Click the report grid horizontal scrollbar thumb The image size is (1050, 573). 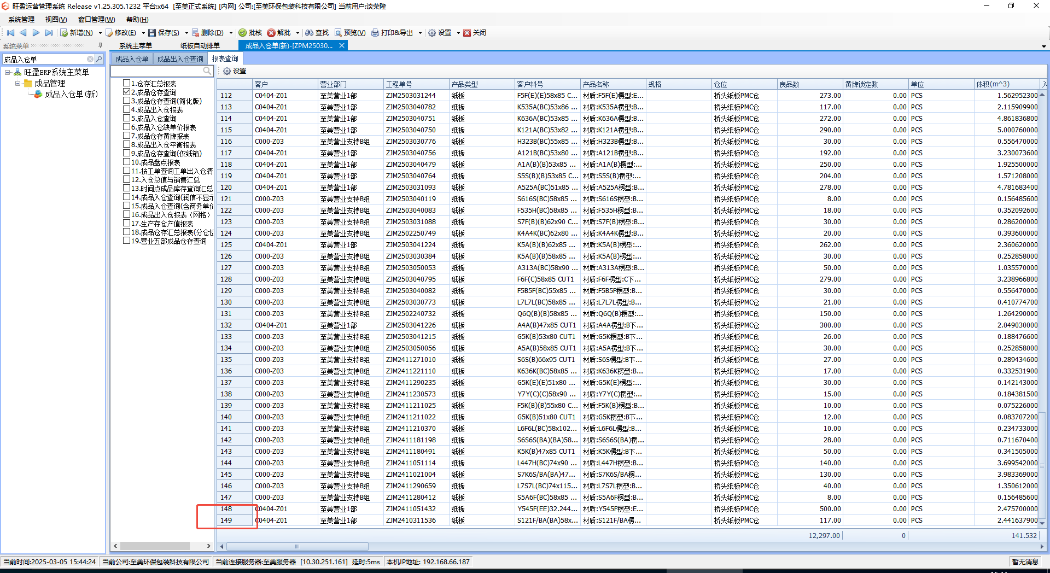pyautogui.click(x=297, y=546)
